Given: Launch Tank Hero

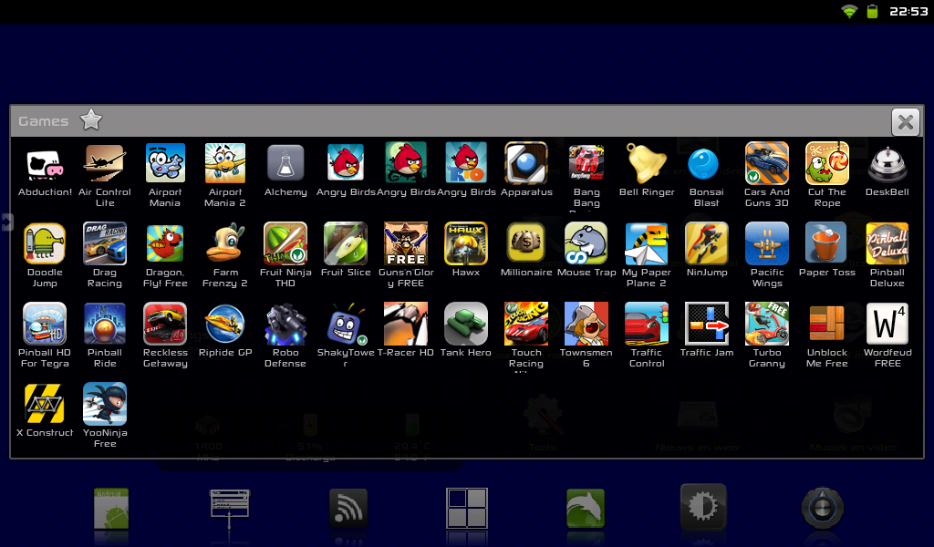Looking at the screenshot, I should point(466,324).
